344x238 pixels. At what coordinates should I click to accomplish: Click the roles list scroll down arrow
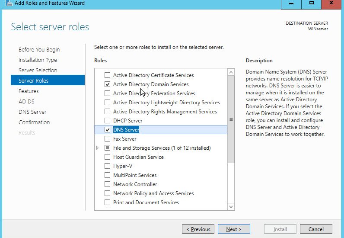(231, 206)
